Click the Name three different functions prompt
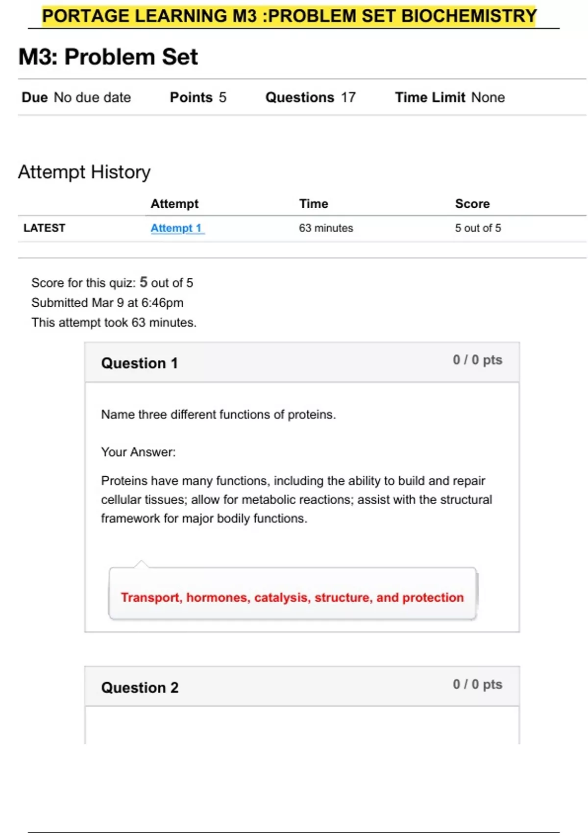588x833 pixels. click(x=219, y=415)
